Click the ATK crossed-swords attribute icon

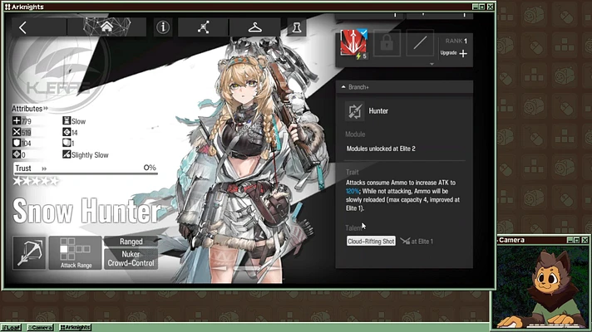click(17, 132)
